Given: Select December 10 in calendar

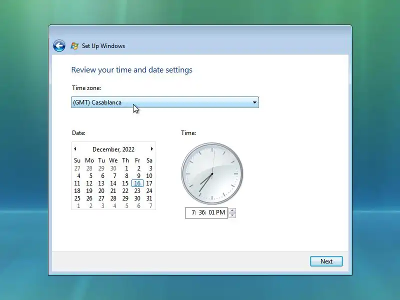Looking at the screenshot, I should (149, 176).
